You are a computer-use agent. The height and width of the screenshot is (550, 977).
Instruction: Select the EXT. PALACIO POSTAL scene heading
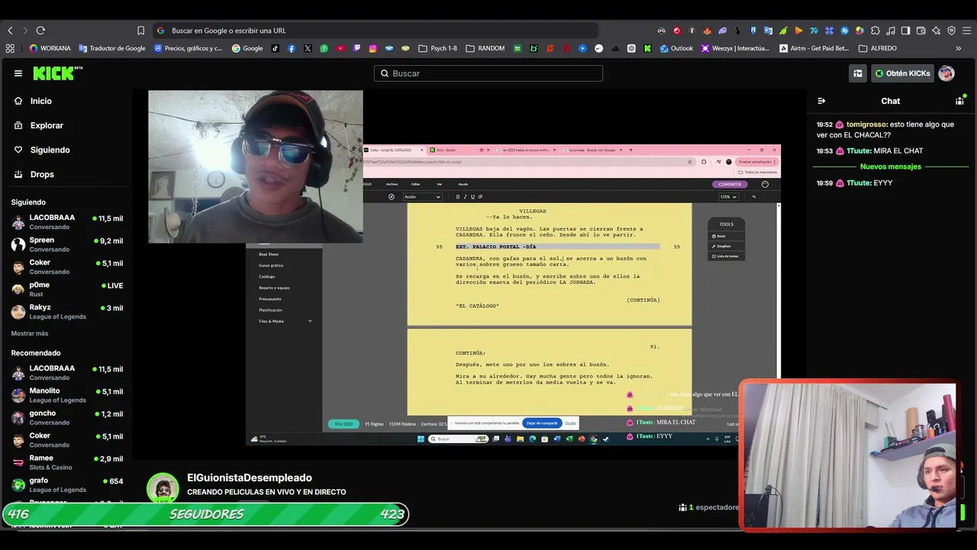495,247
